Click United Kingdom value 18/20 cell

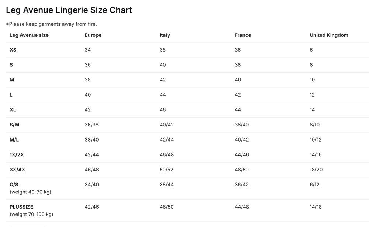pos(316,170)
